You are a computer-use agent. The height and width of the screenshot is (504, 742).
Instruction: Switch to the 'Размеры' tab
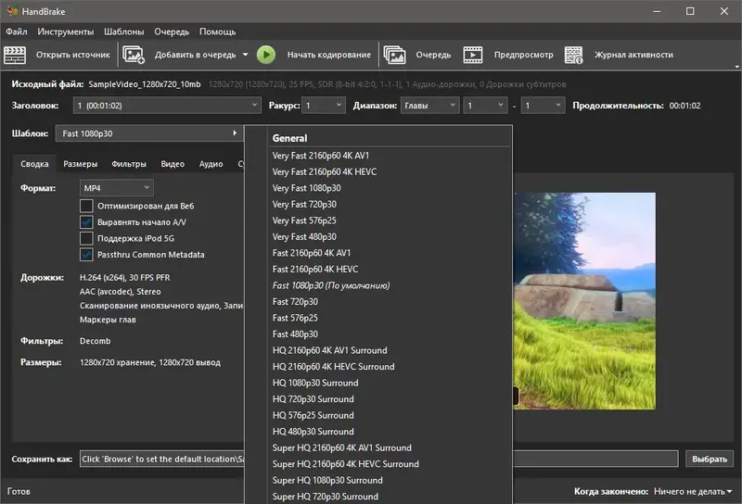81,164
